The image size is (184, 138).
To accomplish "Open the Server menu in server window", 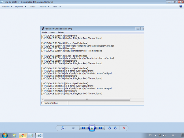I will tap(52, 33).
